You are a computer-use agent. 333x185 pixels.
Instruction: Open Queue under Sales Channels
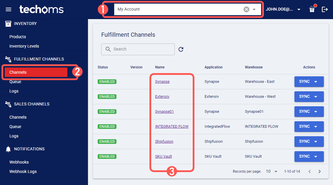(x=15, y=127)
